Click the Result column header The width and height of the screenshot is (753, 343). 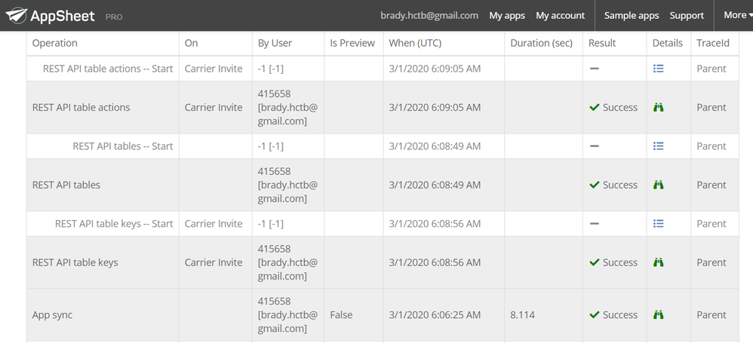coord(602,43)
